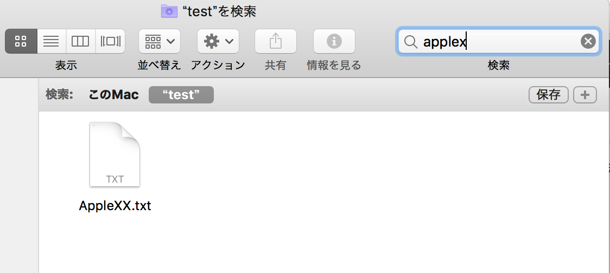Click the magnifying glass search icon

411,42
